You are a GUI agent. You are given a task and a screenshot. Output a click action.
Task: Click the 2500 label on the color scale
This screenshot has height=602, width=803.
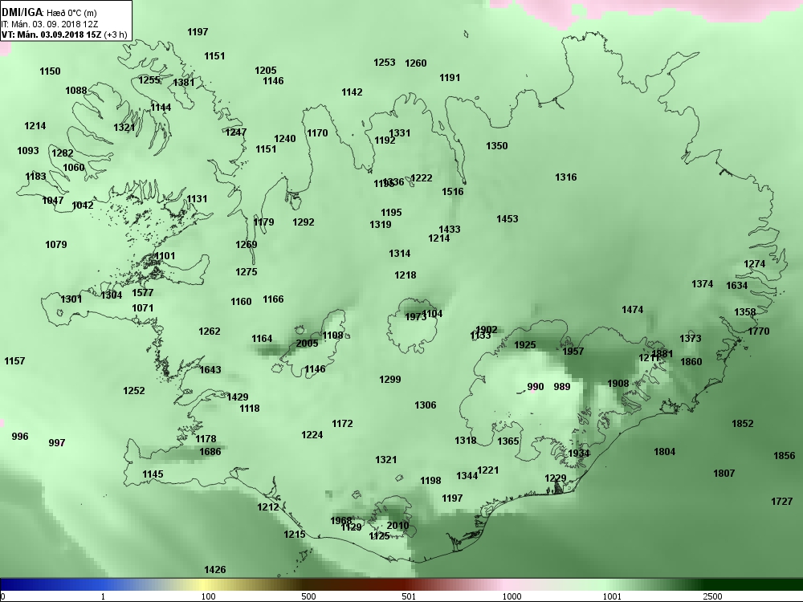click(712, 596)
